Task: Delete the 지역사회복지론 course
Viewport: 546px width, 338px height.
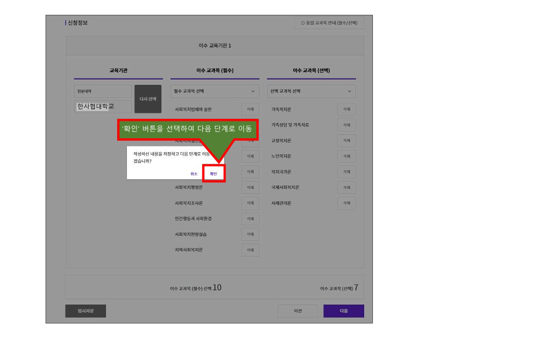Action: (x=250, y=250)
